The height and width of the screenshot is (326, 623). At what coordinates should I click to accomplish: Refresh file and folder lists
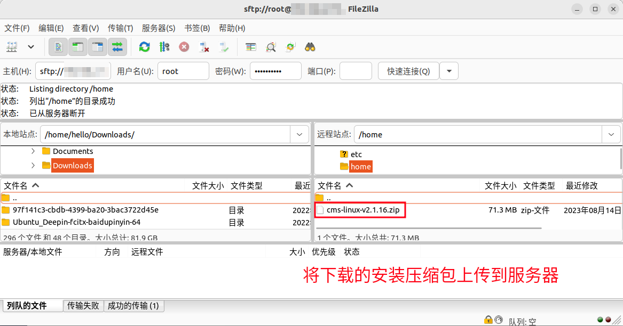(144, 47)
